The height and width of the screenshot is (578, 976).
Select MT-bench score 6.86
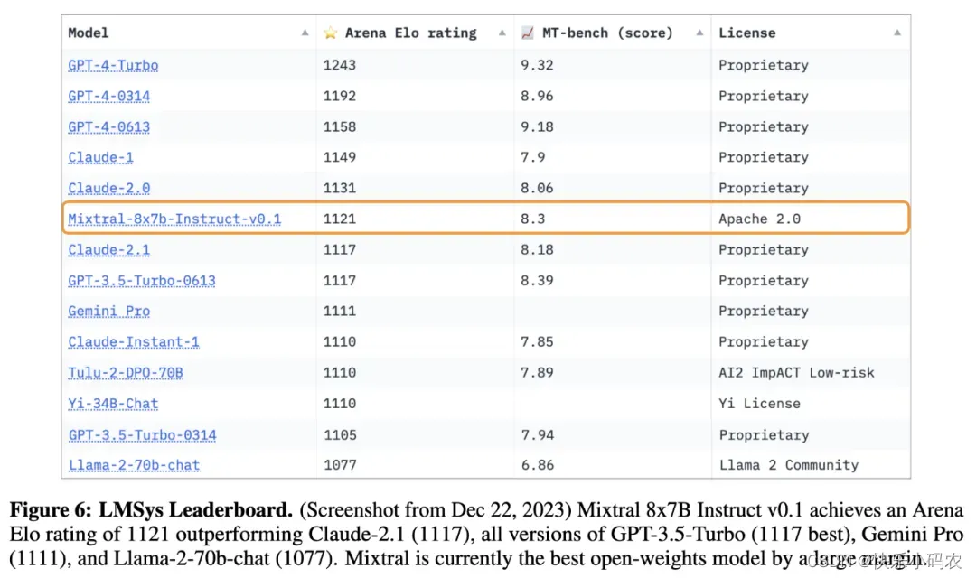click(538, 465)
